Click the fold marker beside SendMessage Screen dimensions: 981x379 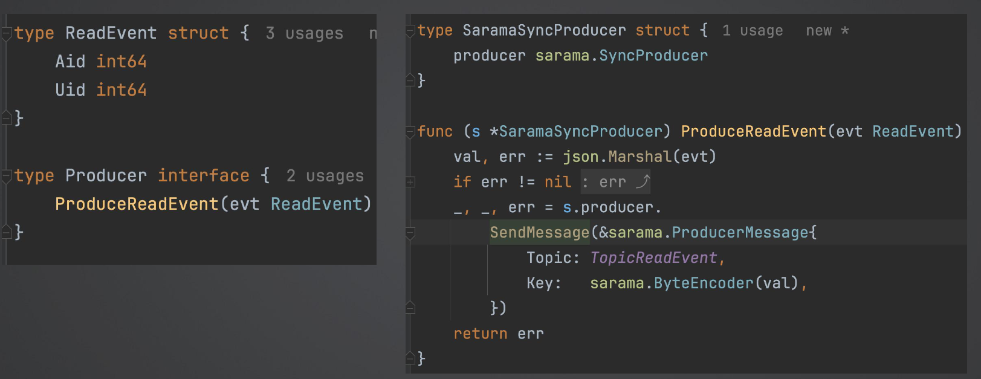[410, 233]
